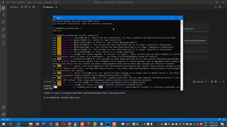Open the Accounts menu in activity bar
227x127 pixels.
4,107
